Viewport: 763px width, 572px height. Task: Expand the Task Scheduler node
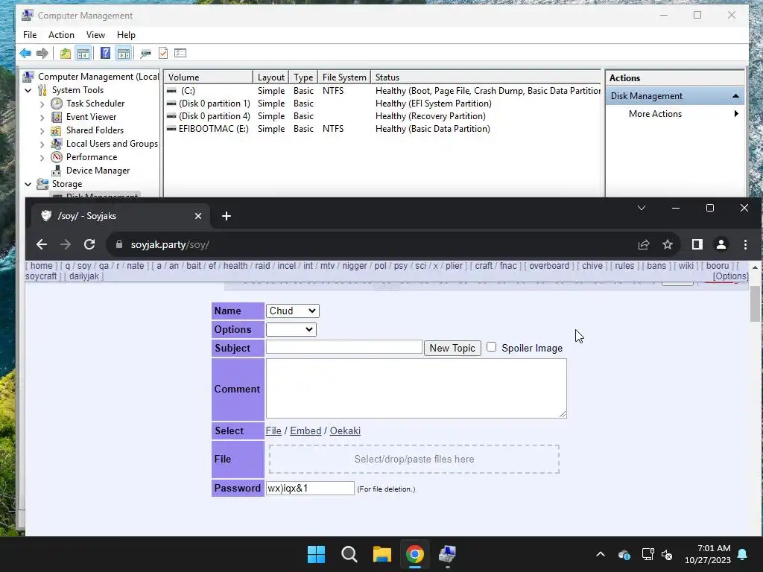click(x=42, y=104)
